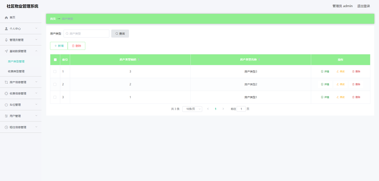Click 删除 for 房产类型2 row
The height and width of the screenshot is (181, 379).
(x=356, y=85)
